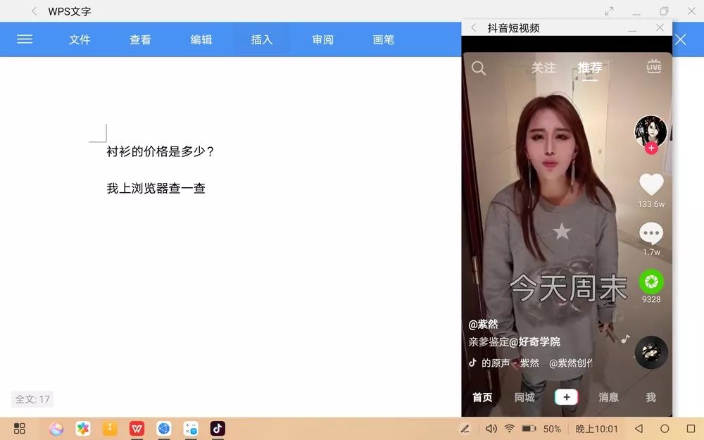
Task: Switch to the 插入 tab
Action: (x=262, y=39)
